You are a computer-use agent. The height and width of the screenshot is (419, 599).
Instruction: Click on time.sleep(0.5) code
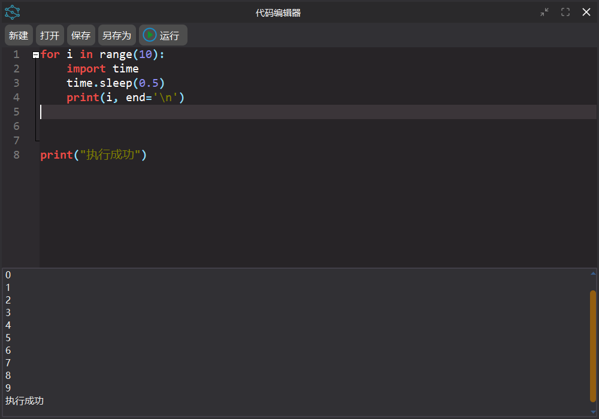click(x=116, y=83)
